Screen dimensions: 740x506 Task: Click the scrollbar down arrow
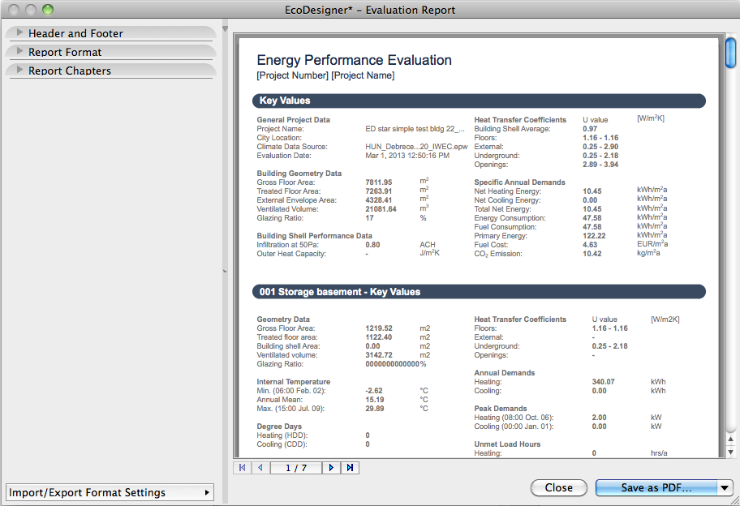(730, 452)
